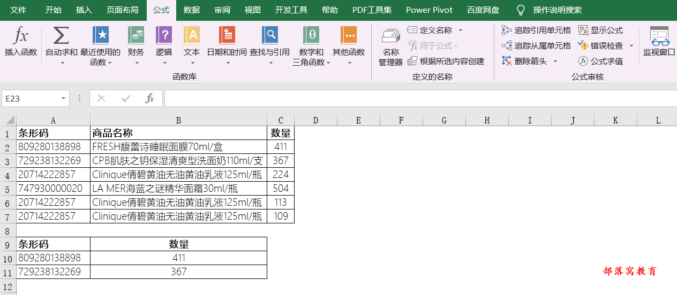Open More Functions (其他函数) icon
Screen dimensions: 677x295
pyautogui.click(x=349, y=35)
